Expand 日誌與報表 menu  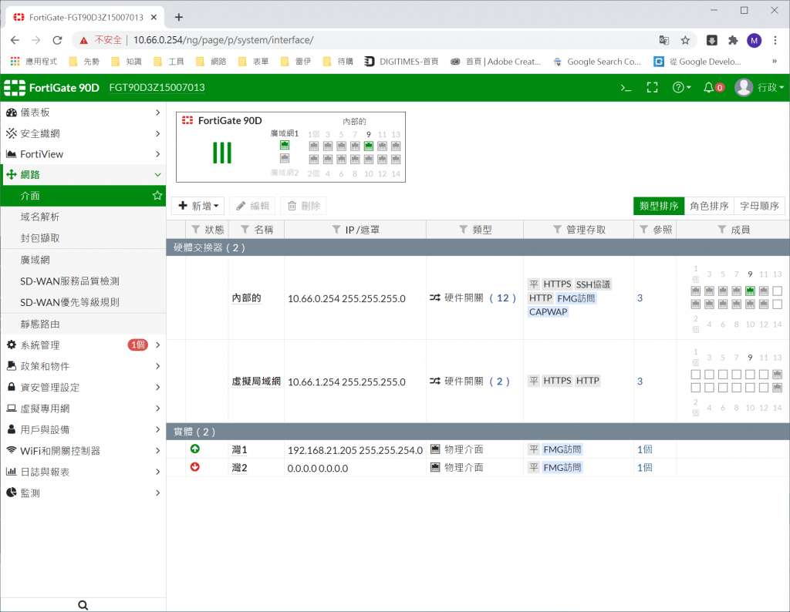(83, 472)
